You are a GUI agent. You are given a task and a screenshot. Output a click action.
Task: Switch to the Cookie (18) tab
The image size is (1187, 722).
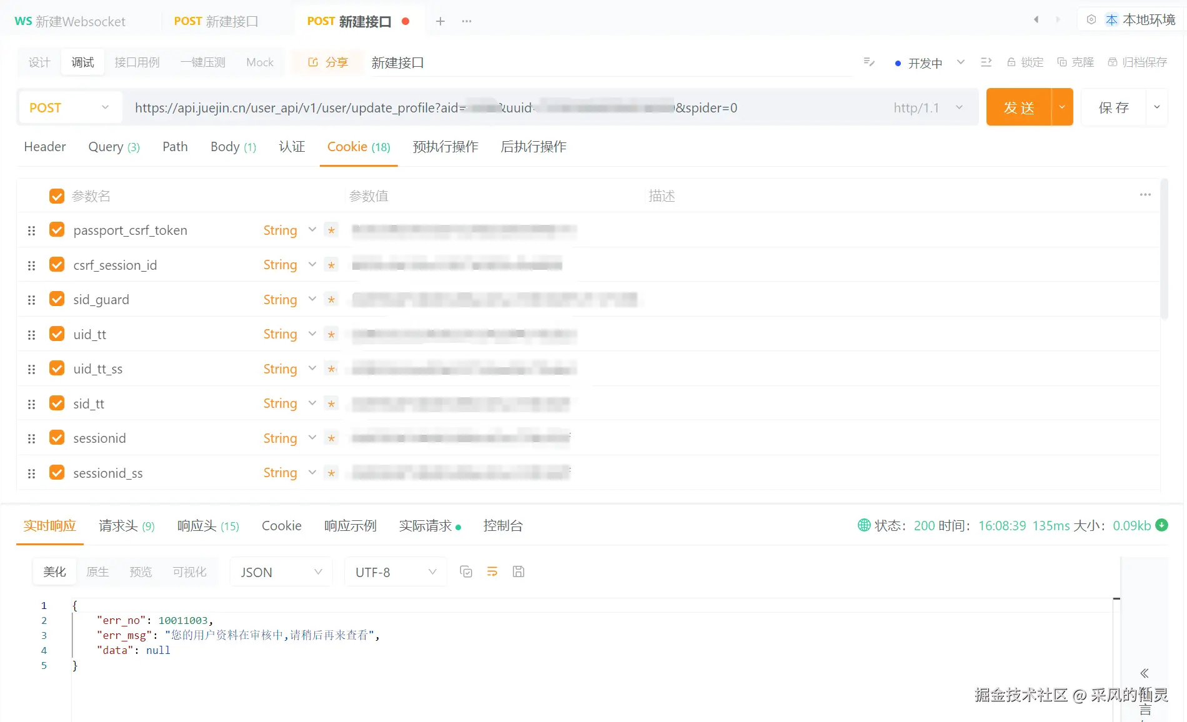pos(358,147)
